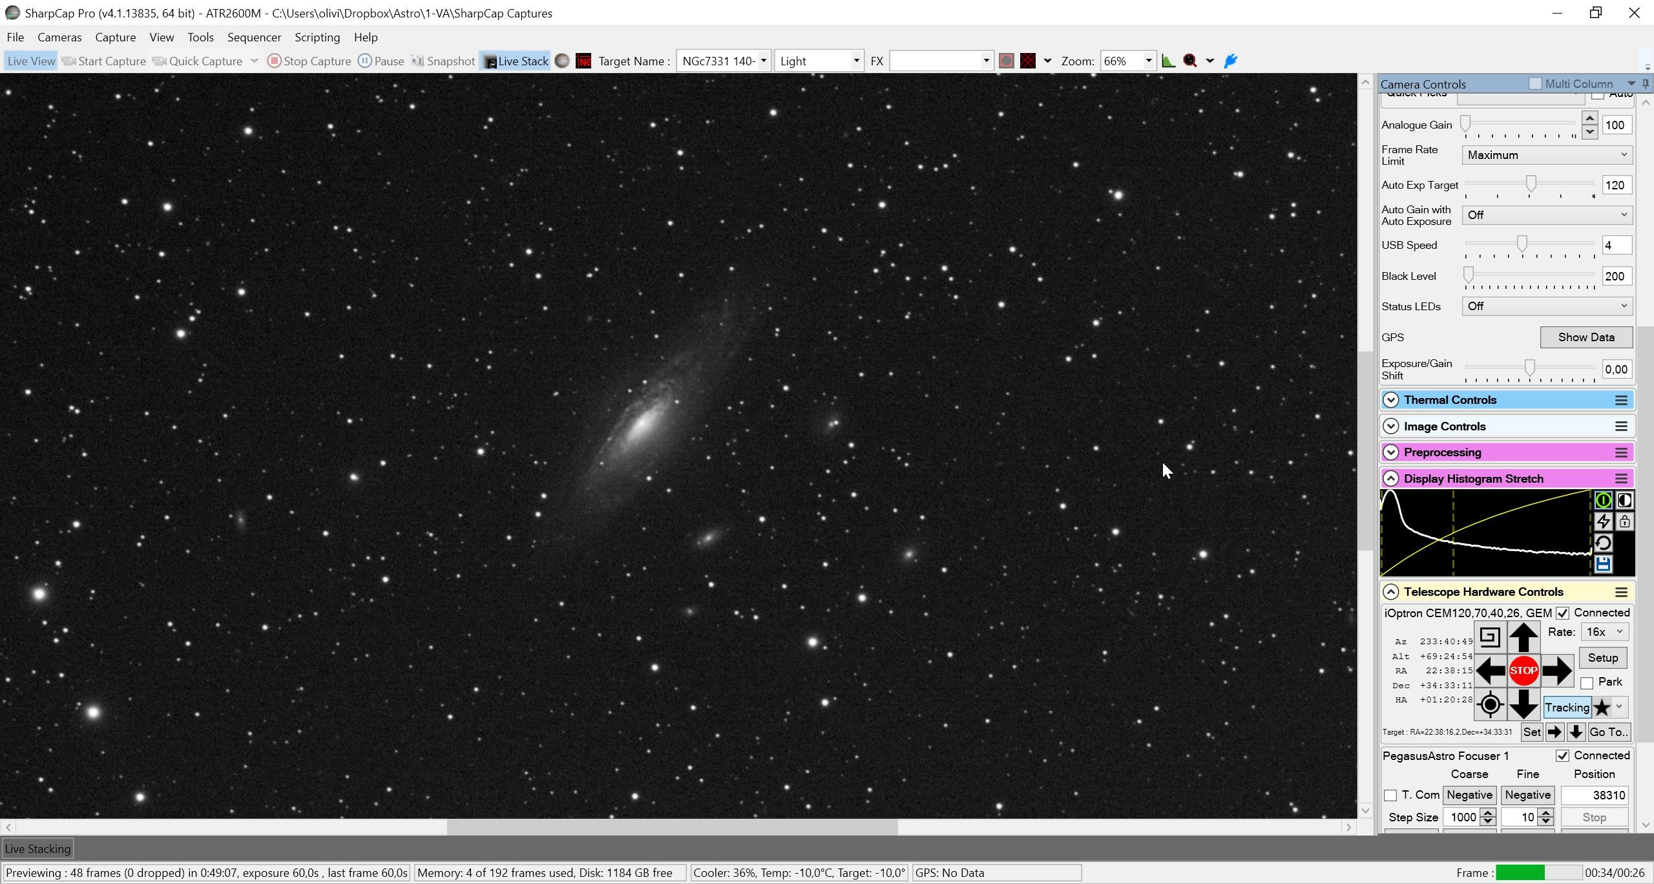Toggle the Multi Column checkbox
1654x884 pixels.
[x=1535, y=83]
